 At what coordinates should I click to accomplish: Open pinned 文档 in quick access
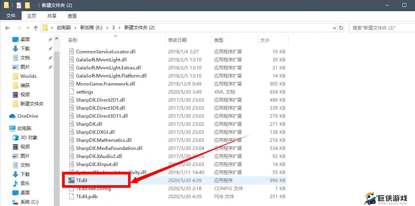[x=25, y=58]
